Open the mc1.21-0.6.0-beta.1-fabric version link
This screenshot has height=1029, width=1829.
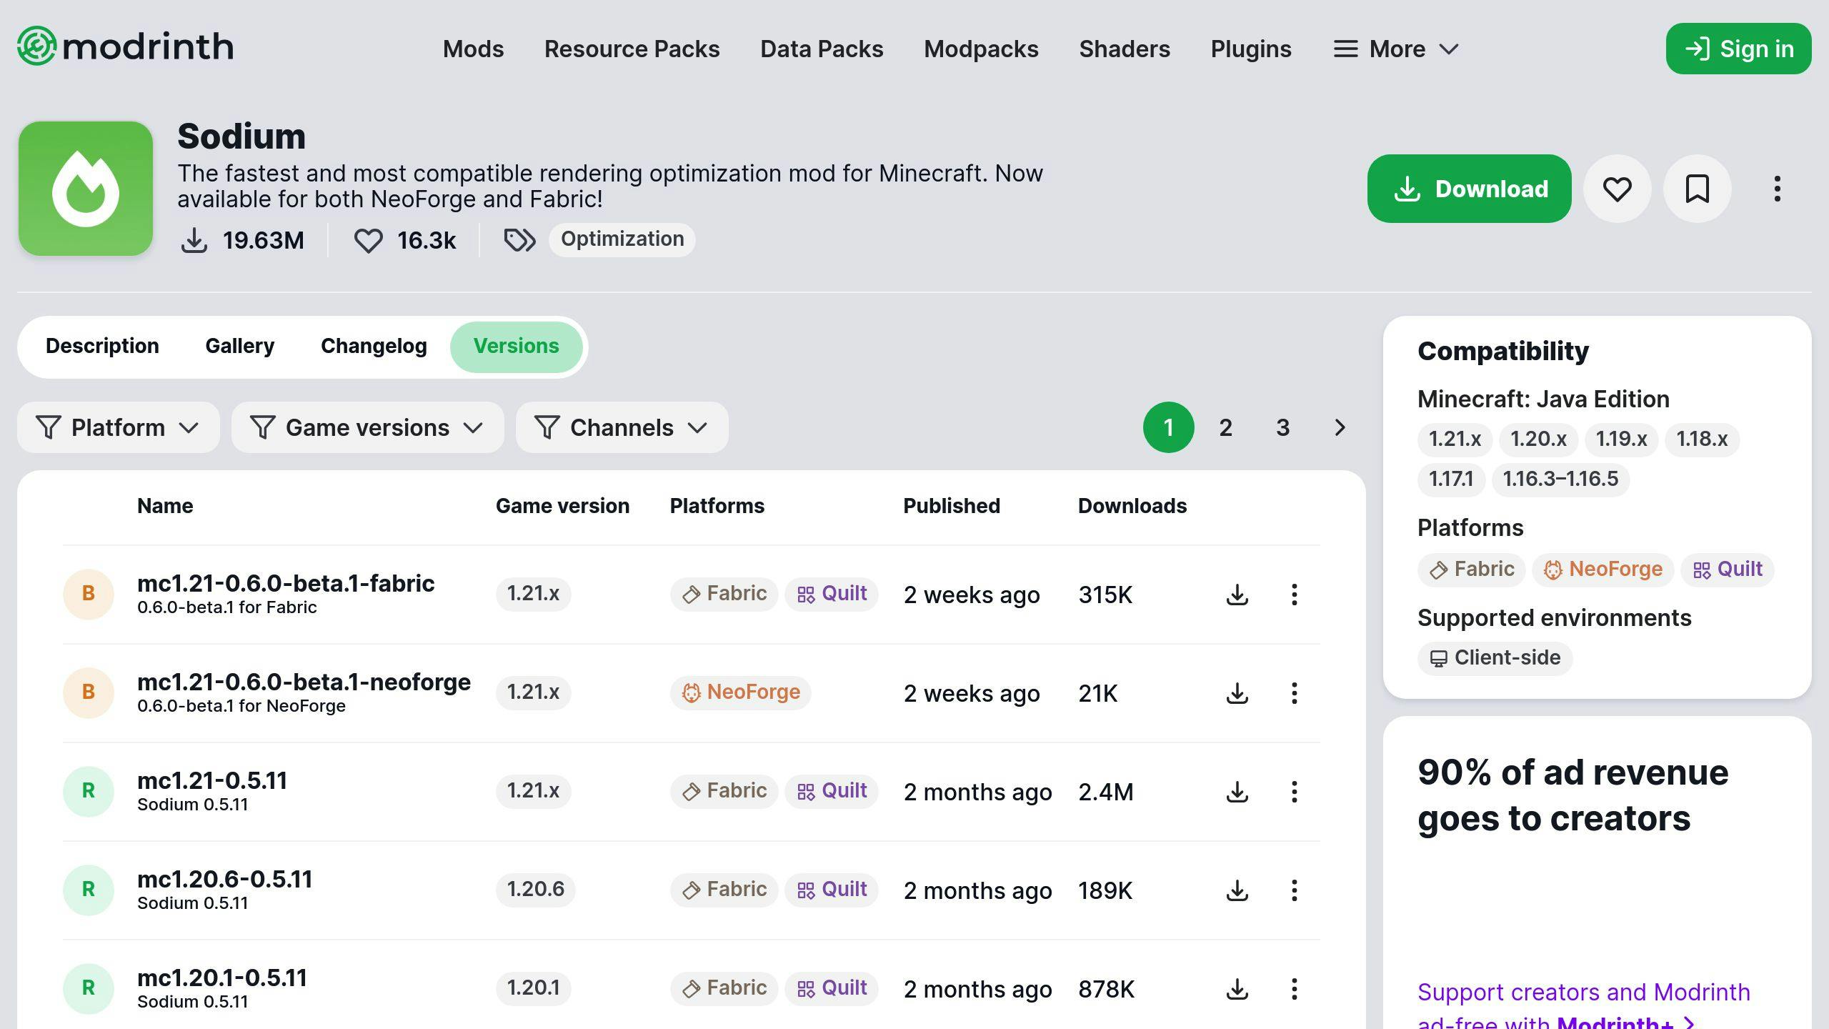pos(286,584)
